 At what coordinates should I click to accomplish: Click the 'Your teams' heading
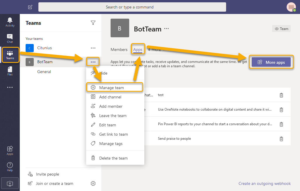point(34,39)
